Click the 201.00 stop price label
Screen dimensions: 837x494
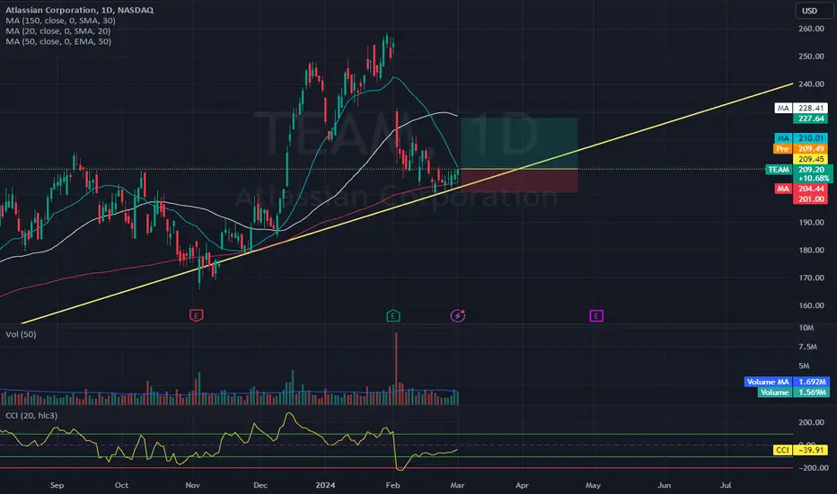point(810,199)
